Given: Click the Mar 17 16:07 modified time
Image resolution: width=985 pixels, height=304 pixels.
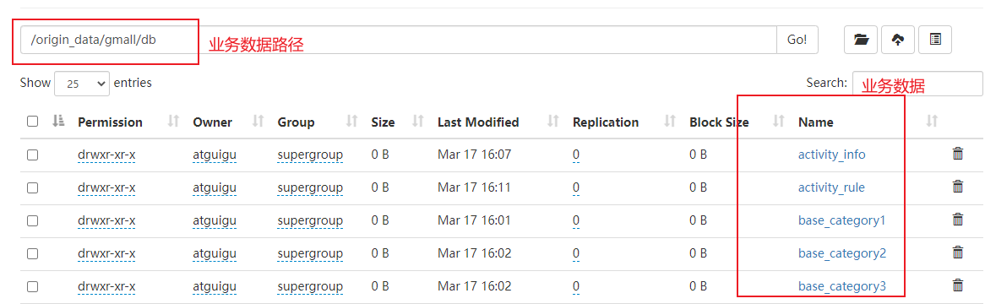Looking at the screenshot, I should [x=474, y=155].
